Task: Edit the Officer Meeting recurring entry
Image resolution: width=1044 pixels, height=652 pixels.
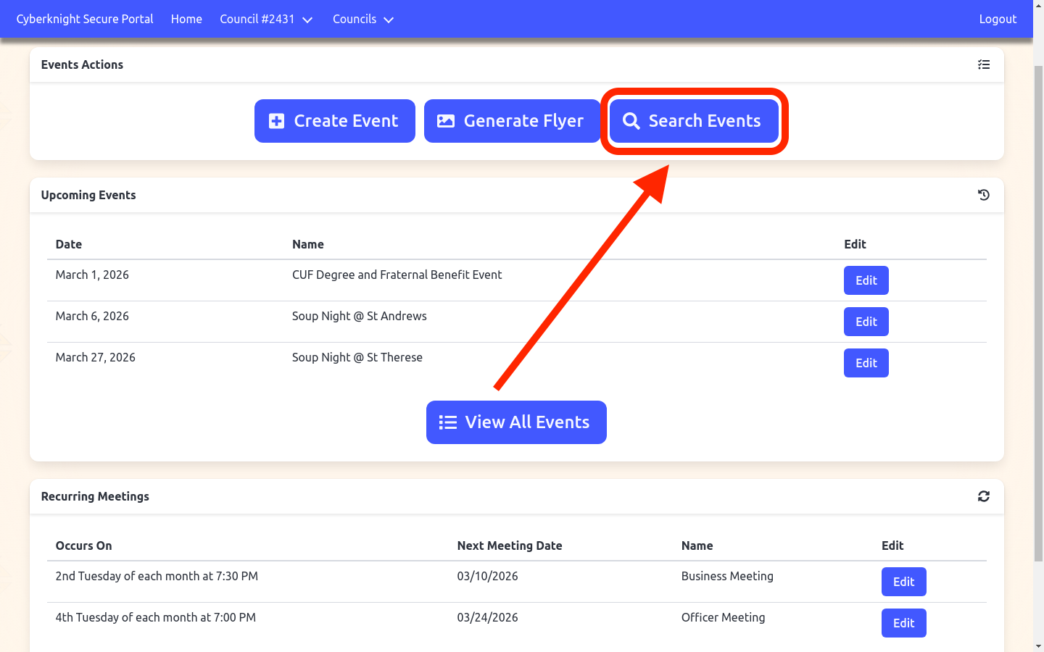Action: point(903,623)
